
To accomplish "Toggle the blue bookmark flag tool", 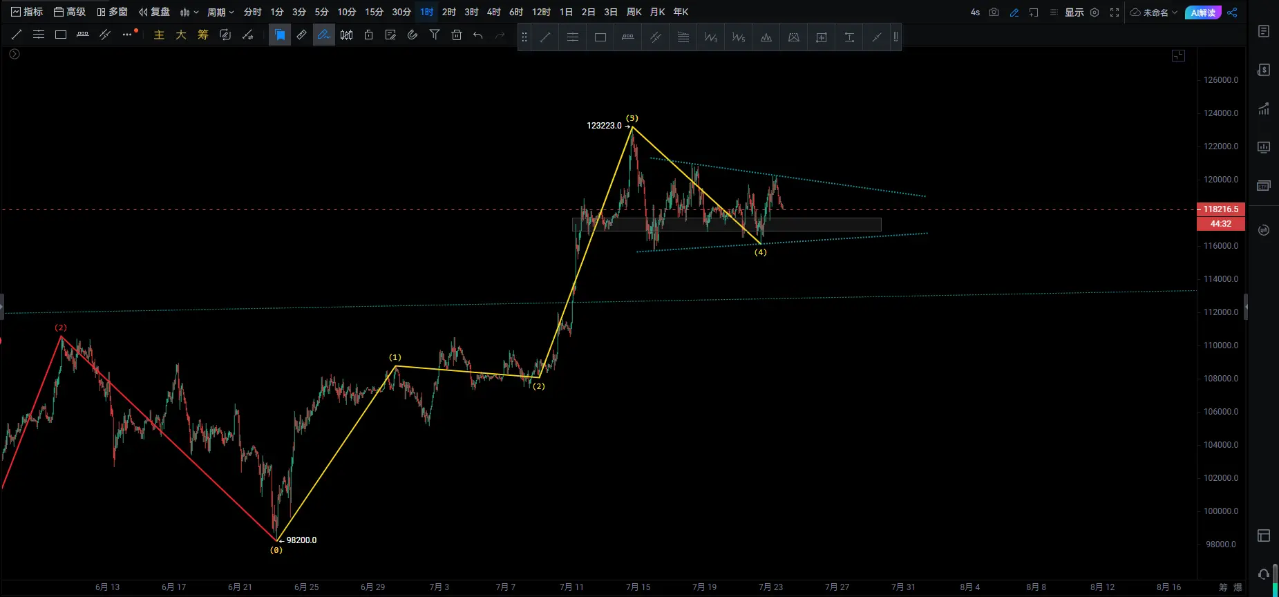I will [280, 35].
